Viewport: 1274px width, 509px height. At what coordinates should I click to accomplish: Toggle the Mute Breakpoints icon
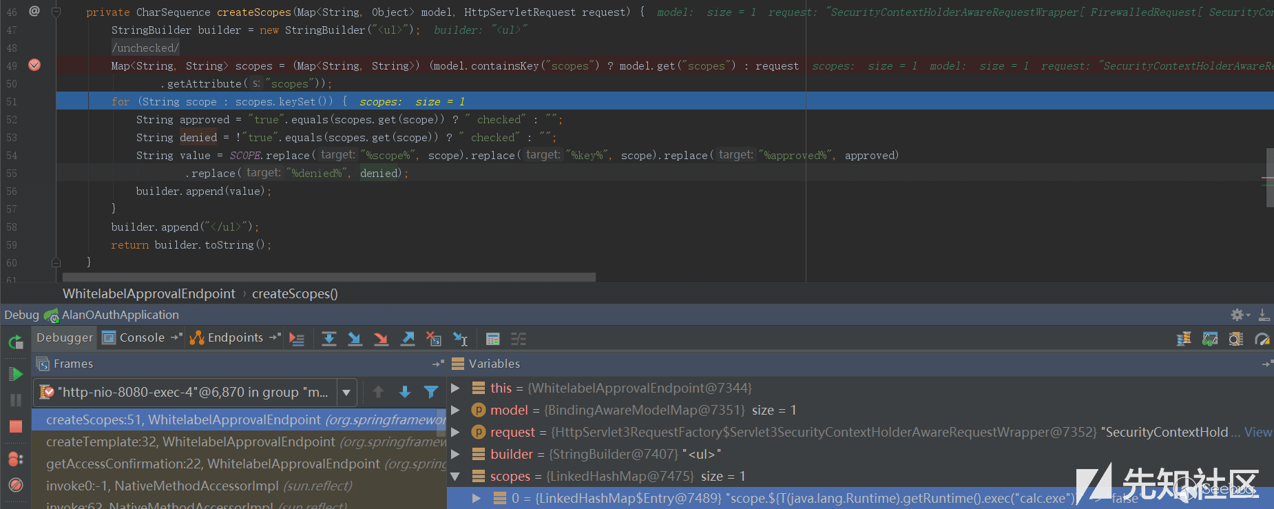click(x=15, y=485)
